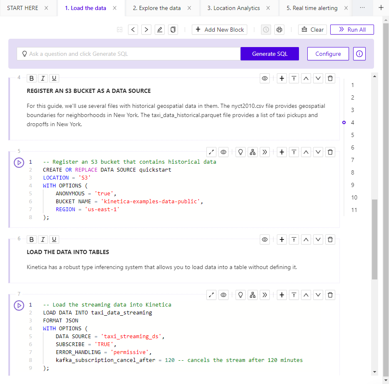Open the query plan flowchart icon on block 5
This screenshot has height=384, width=389.
[252, 152]
